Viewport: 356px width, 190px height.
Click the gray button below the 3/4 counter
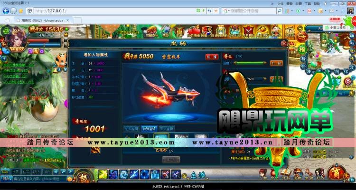pyautogui.click(x=171, y=160)
